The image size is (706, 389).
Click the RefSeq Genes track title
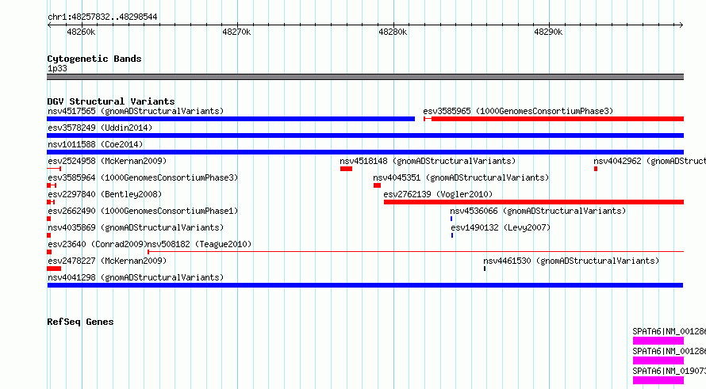pos(80,322)
